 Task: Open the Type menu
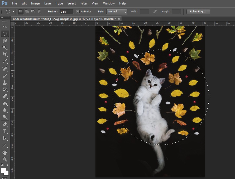pos(60,3)
